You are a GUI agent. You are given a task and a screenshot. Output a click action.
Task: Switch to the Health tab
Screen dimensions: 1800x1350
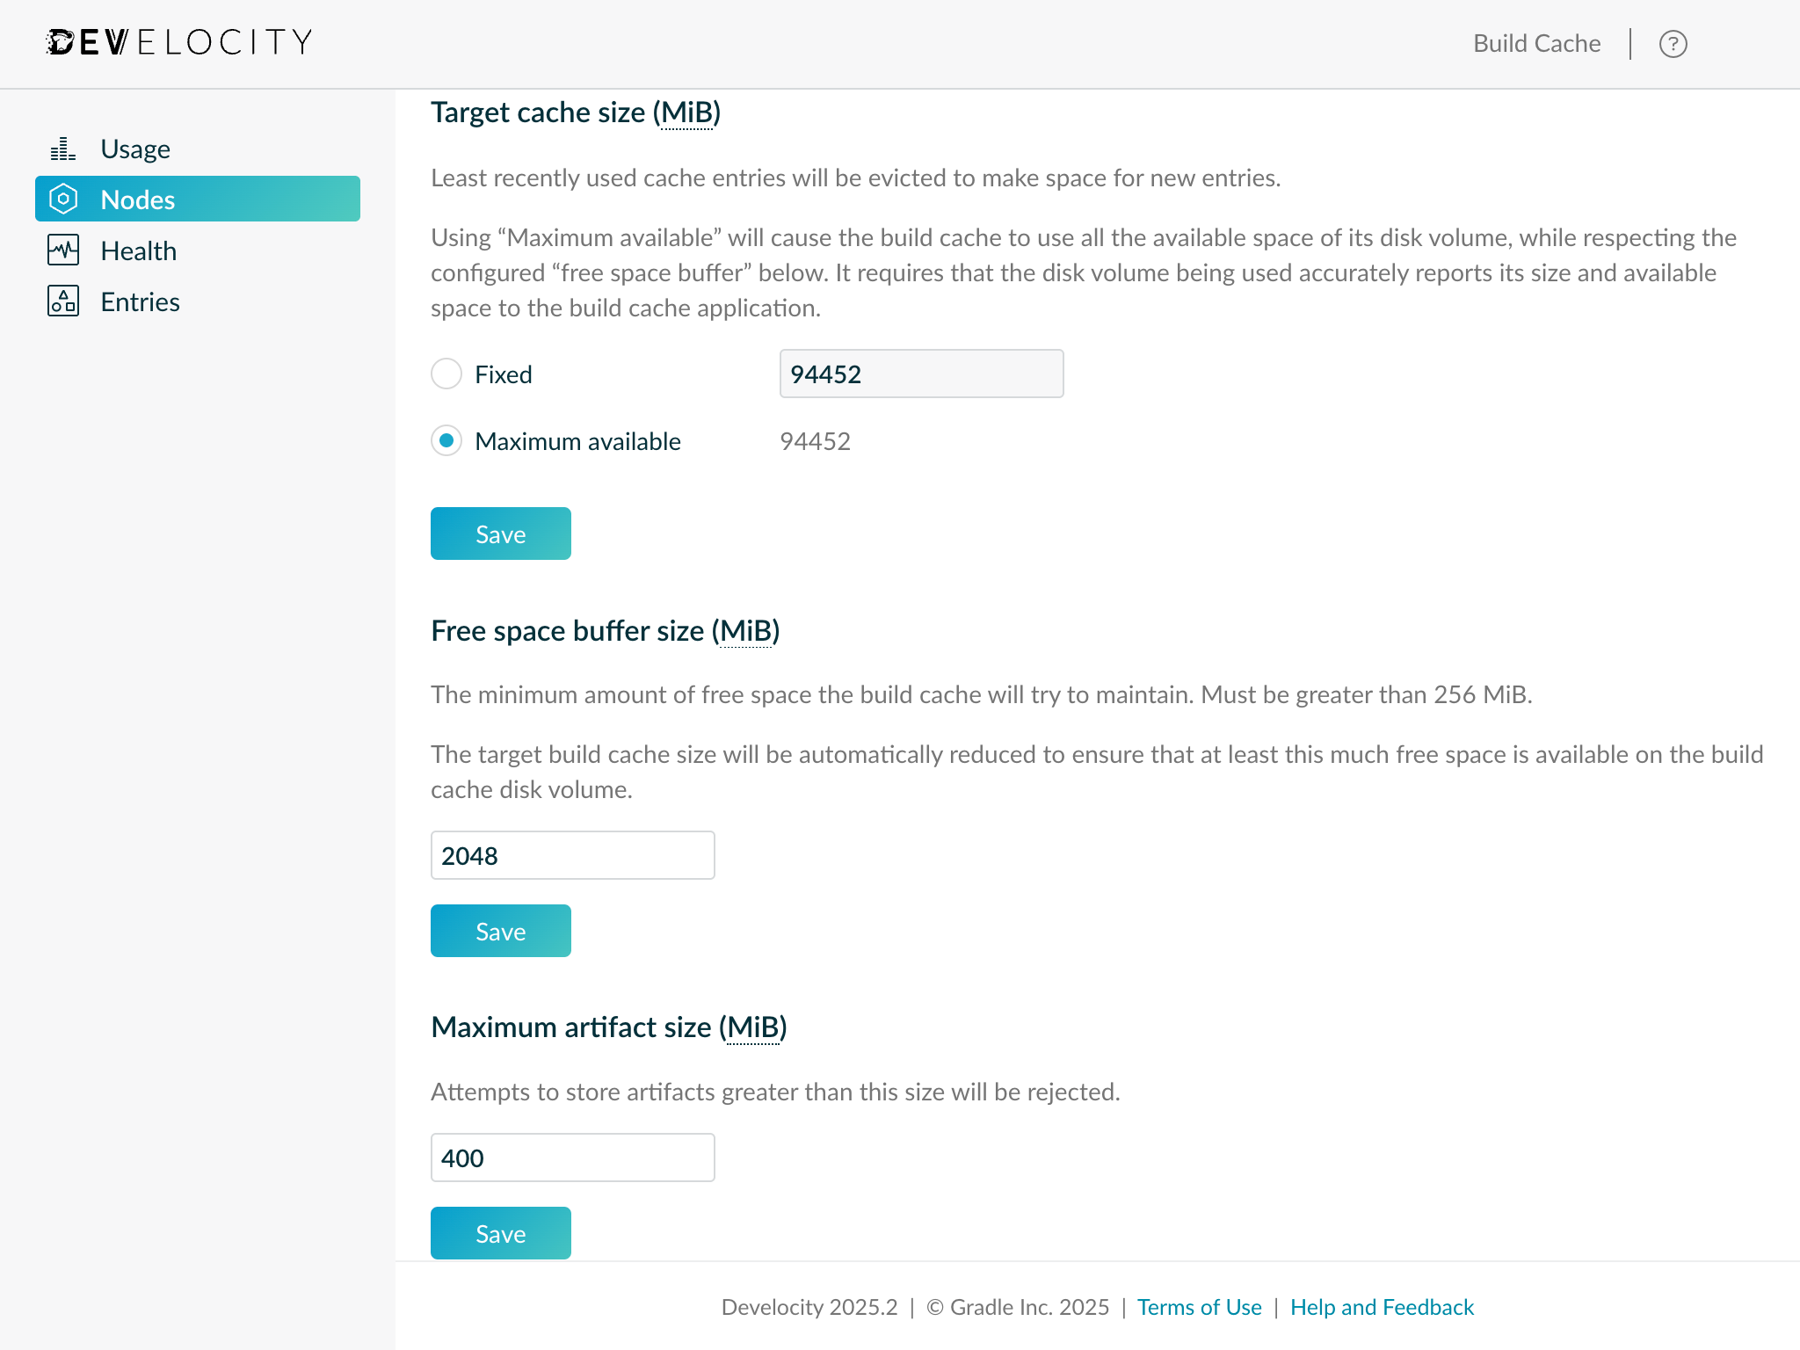click(x=138, y=250)
